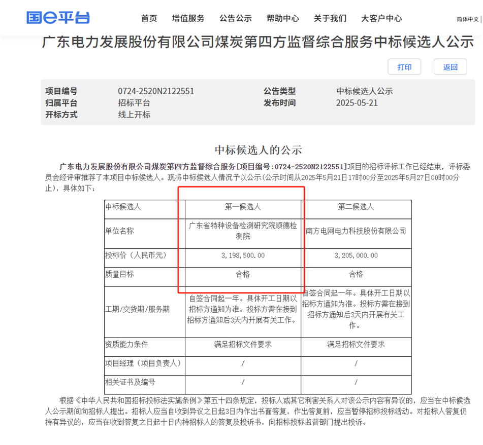Click 相关证书及编号 row label
The height and width of the screenshot is (445, 483).
(x=130, y=382)
